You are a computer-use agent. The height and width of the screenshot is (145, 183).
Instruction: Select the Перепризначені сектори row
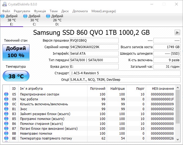pyautogui.click(x=89, y=94)
